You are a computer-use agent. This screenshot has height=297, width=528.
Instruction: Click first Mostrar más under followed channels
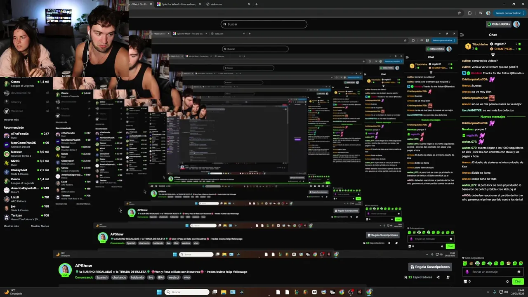coord(11,120)
